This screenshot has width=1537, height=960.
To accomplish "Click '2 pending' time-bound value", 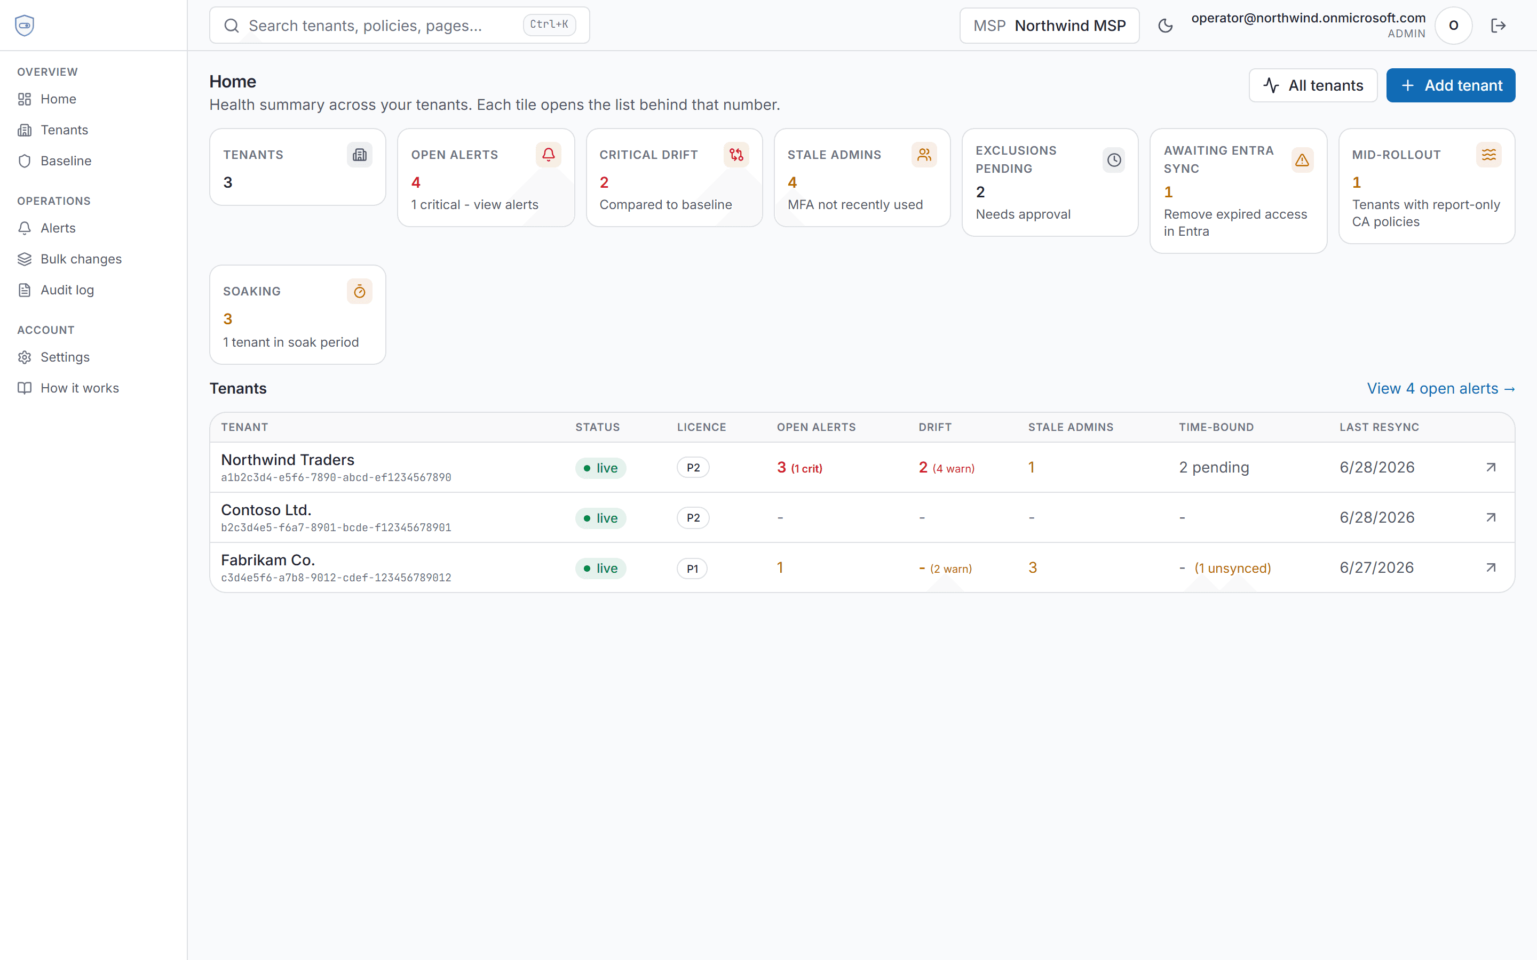I will click(x=1214, y=467).
